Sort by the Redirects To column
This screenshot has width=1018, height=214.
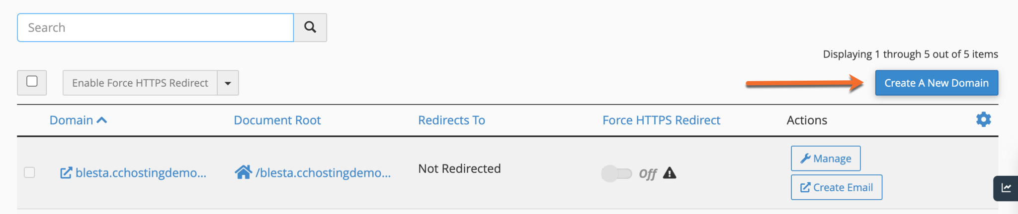451,120
